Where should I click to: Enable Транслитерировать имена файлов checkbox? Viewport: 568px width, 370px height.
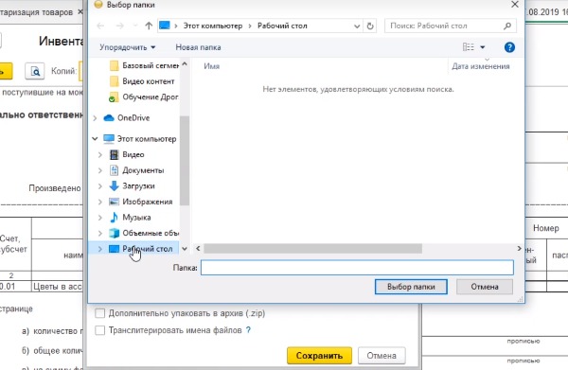[x=99, y=330]
